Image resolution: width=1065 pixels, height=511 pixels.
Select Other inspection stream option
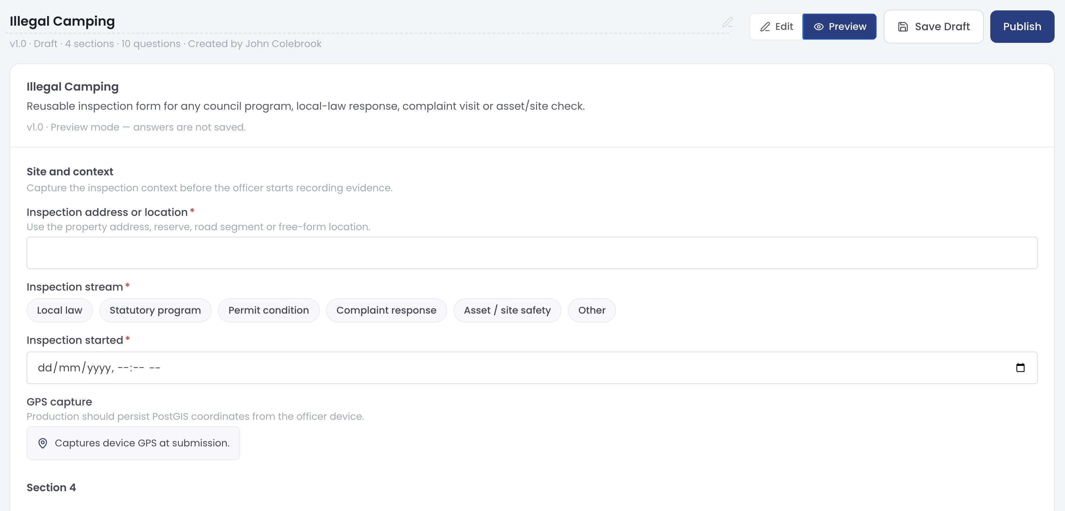click(591, 310)
